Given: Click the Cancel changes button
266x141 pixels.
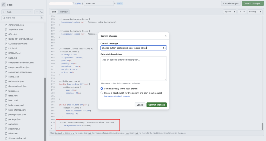Looking at the screenshot, I should tap(231, 3).
